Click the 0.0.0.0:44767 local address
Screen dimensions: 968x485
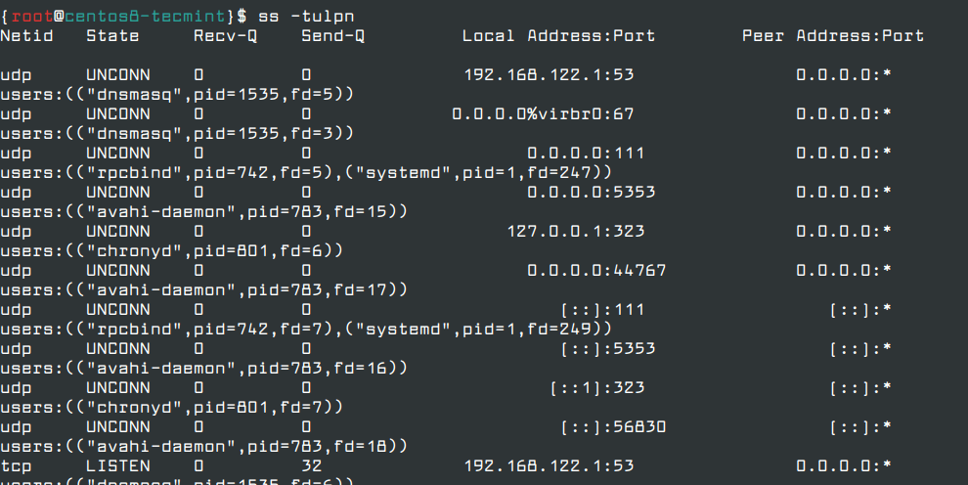[x=596, y=271]
